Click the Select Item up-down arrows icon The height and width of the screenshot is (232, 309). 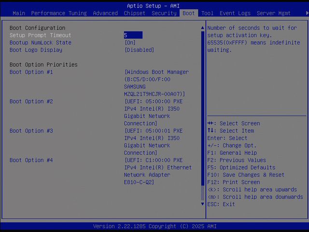(211, 130)
